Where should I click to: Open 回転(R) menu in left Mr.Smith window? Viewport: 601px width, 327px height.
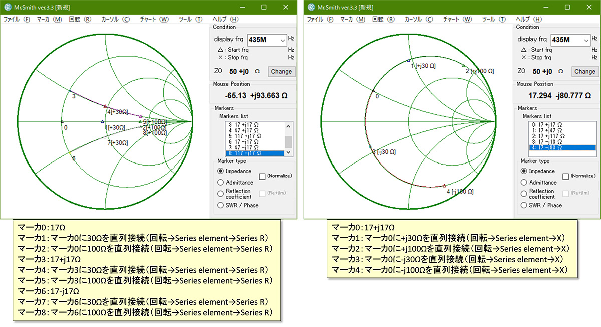[x=80, y=19]
